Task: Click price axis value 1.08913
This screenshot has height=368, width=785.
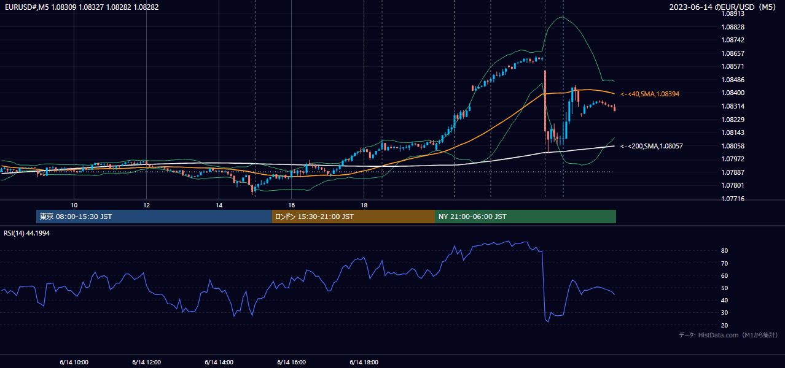Action: click(x=733, y=13)
